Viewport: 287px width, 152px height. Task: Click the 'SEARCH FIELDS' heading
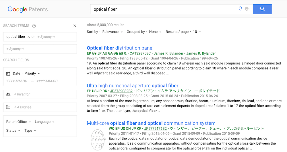point(16,60)
